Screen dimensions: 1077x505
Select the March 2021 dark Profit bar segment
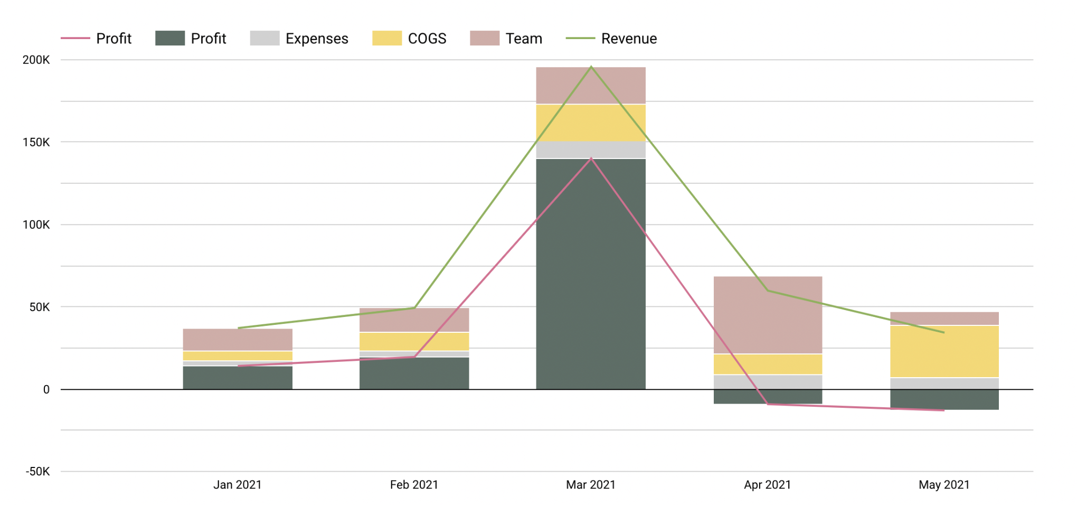(591, 274)
